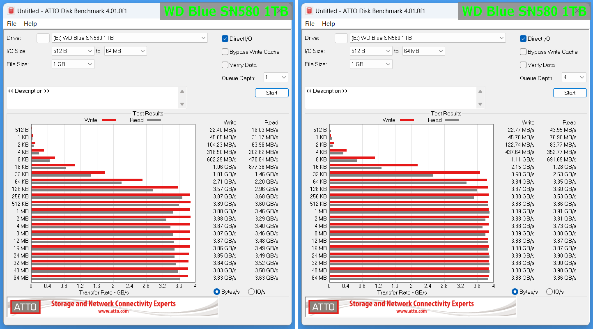The width and height of the screenshot is (593, 329).
Task: Open I/O Size 512 B dropdown, left window
Action: 73,51
